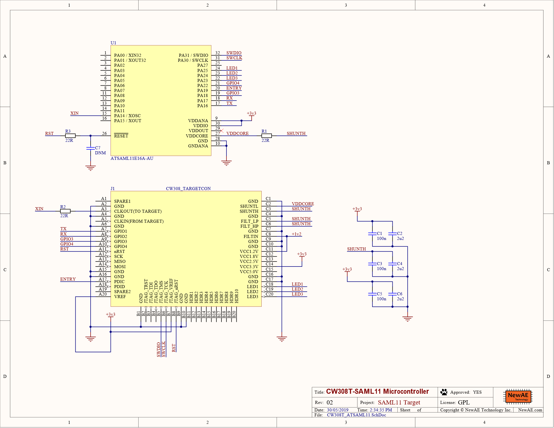
Task: Click the GPL license text
Action: (464, 402)
